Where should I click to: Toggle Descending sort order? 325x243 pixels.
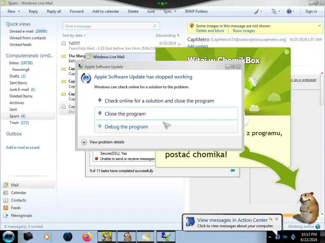[168, 35]
